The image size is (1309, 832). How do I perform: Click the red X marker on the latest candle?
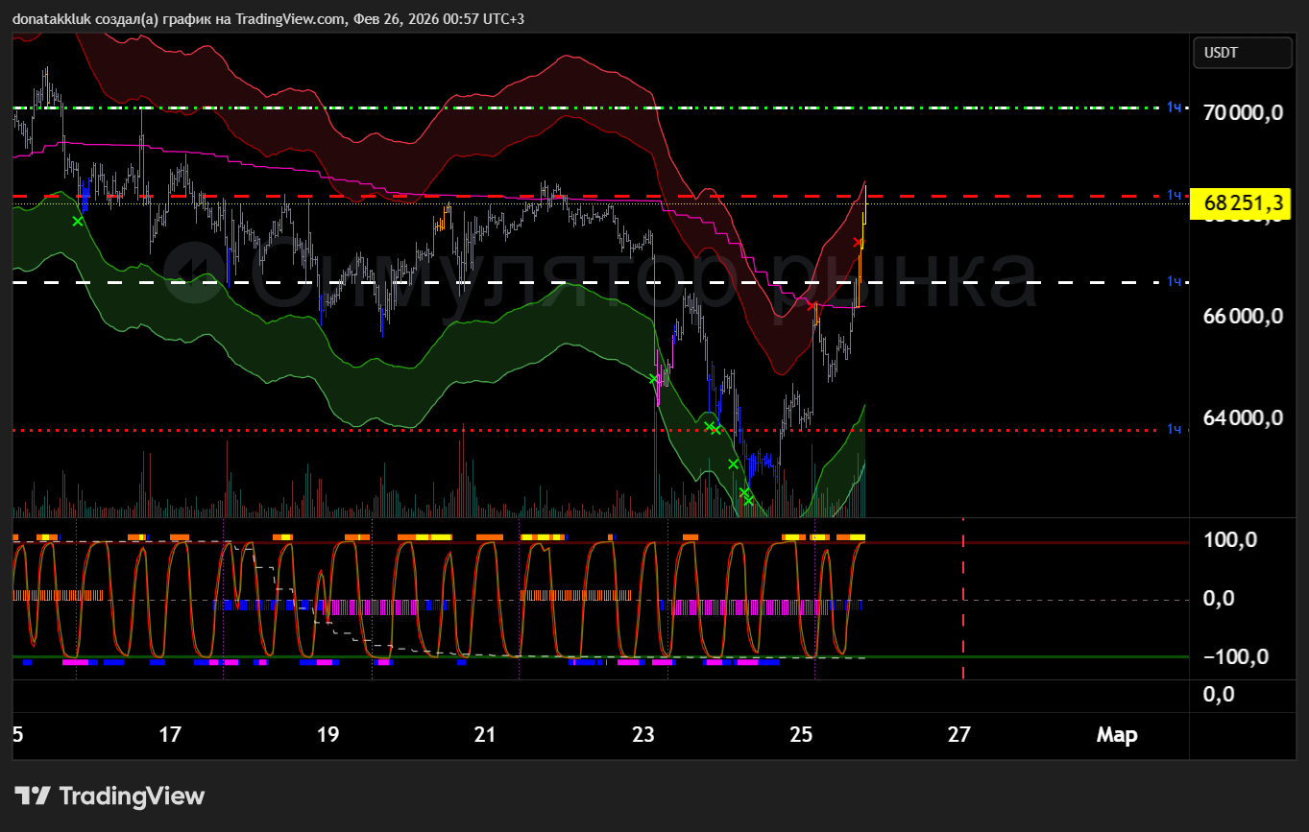858,242
